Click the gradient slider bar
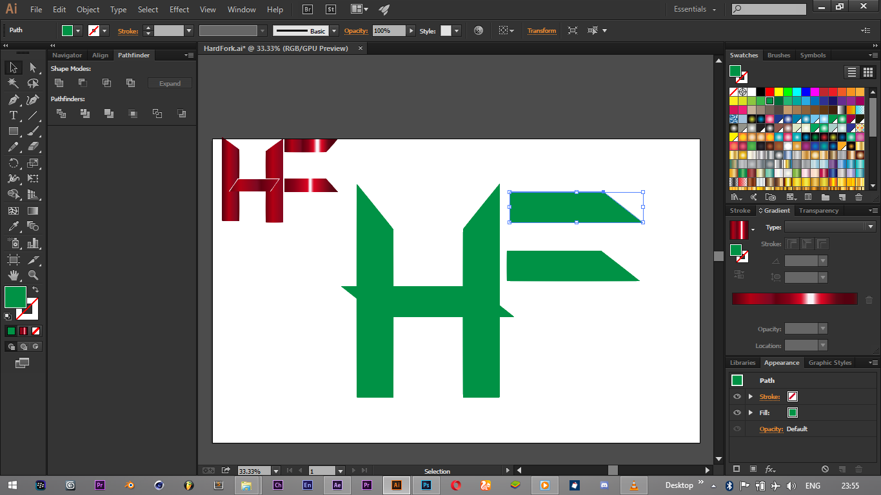Viewport: 881px width, 495px height. click(x=795, y=299)
